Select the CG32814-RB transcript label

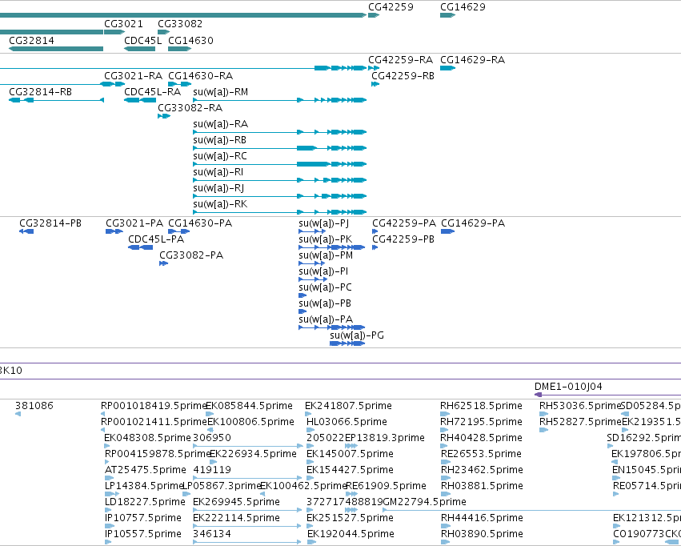(x=40, y=92)
